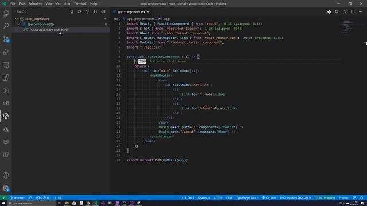The image size is (367, 206).
Task: Click the tags-only view icon in TODOS
Action: [80, 11]
